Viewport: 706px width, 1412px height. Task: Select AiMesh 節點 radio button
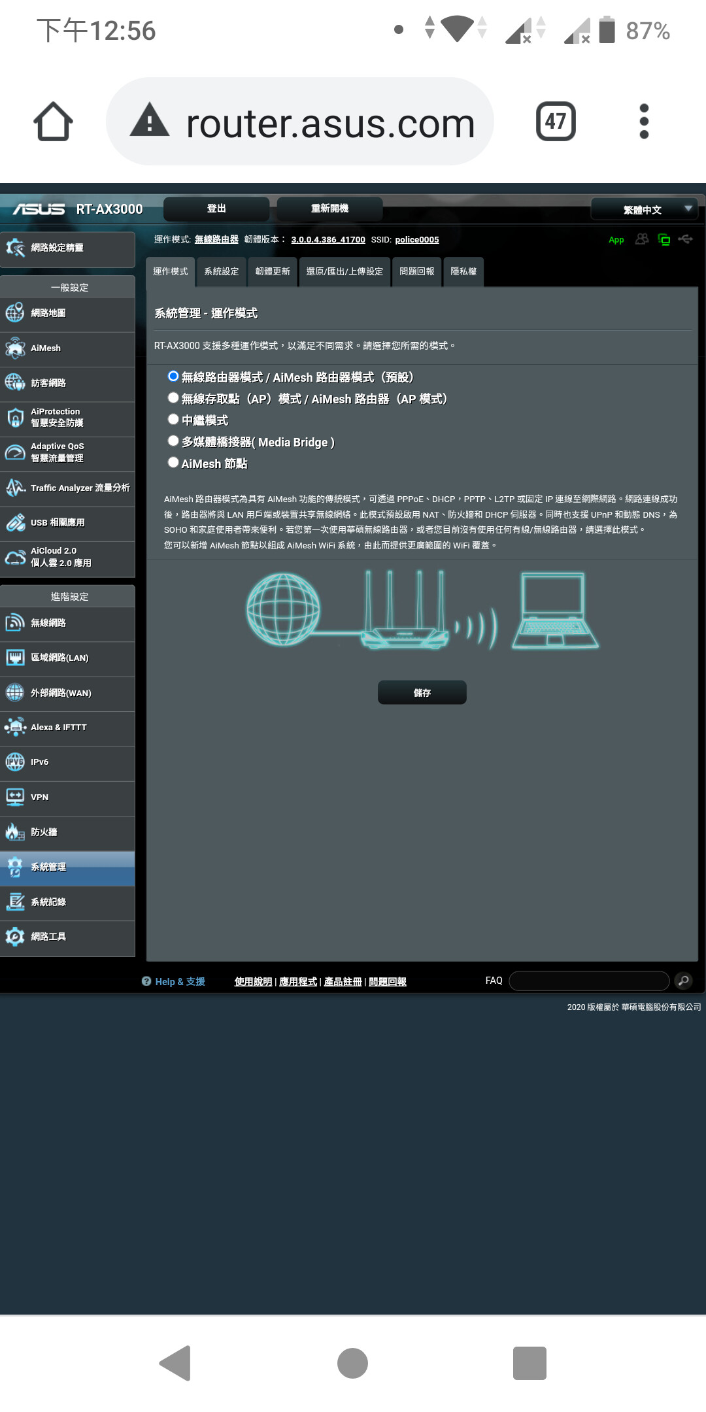tap(173, 463)
